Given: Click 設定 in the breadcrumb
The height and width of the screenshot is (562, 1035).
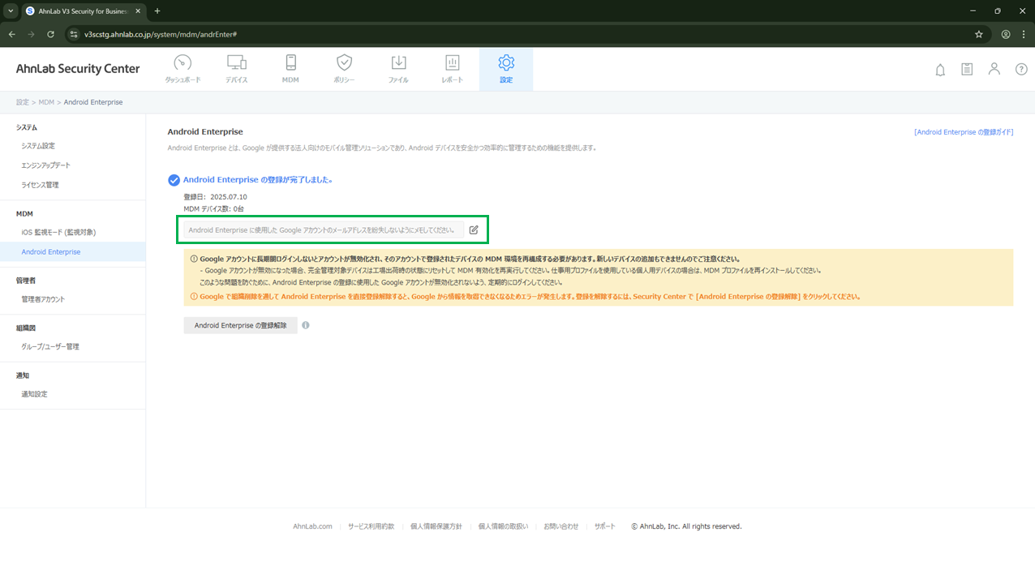Looking at the screenshot, I should (23, 102).
